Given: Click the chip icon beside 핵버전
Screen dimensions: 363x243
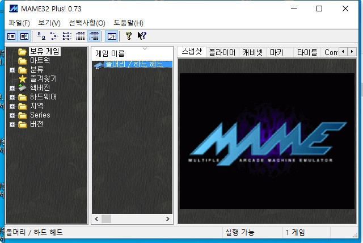Looking at the screenshot, I should (x=23, y=88).
